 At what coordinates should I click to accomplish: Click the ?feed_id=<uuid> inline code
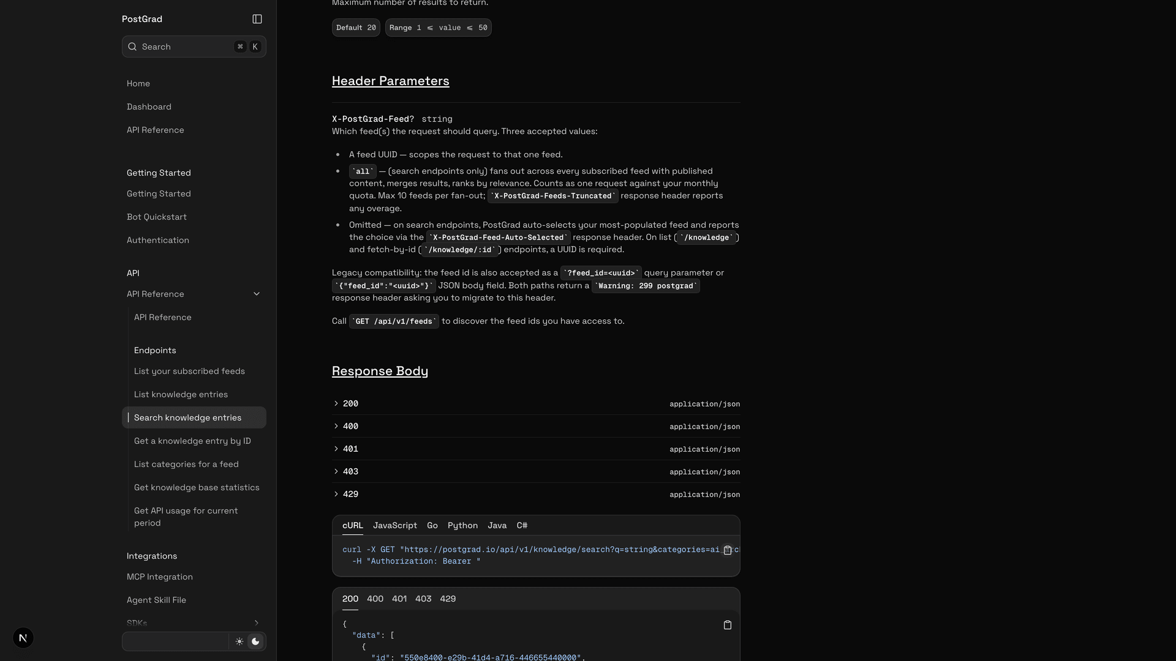(601, 273)
